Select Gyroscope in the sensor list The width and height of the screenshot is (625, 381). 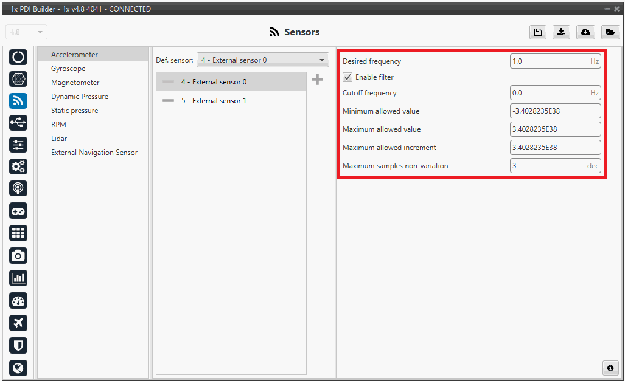point(68,69)
